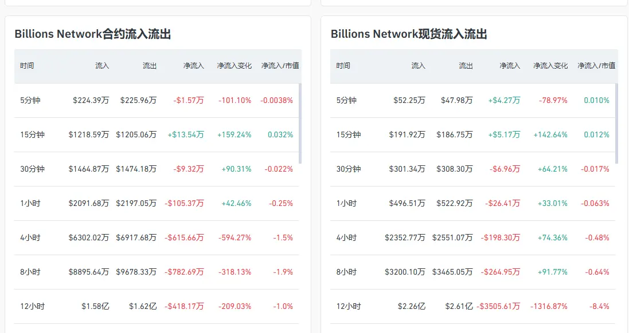Select futures 1小时 inflow $2091.68万
This screenshot has height=333, width=629.
point(89,204)
